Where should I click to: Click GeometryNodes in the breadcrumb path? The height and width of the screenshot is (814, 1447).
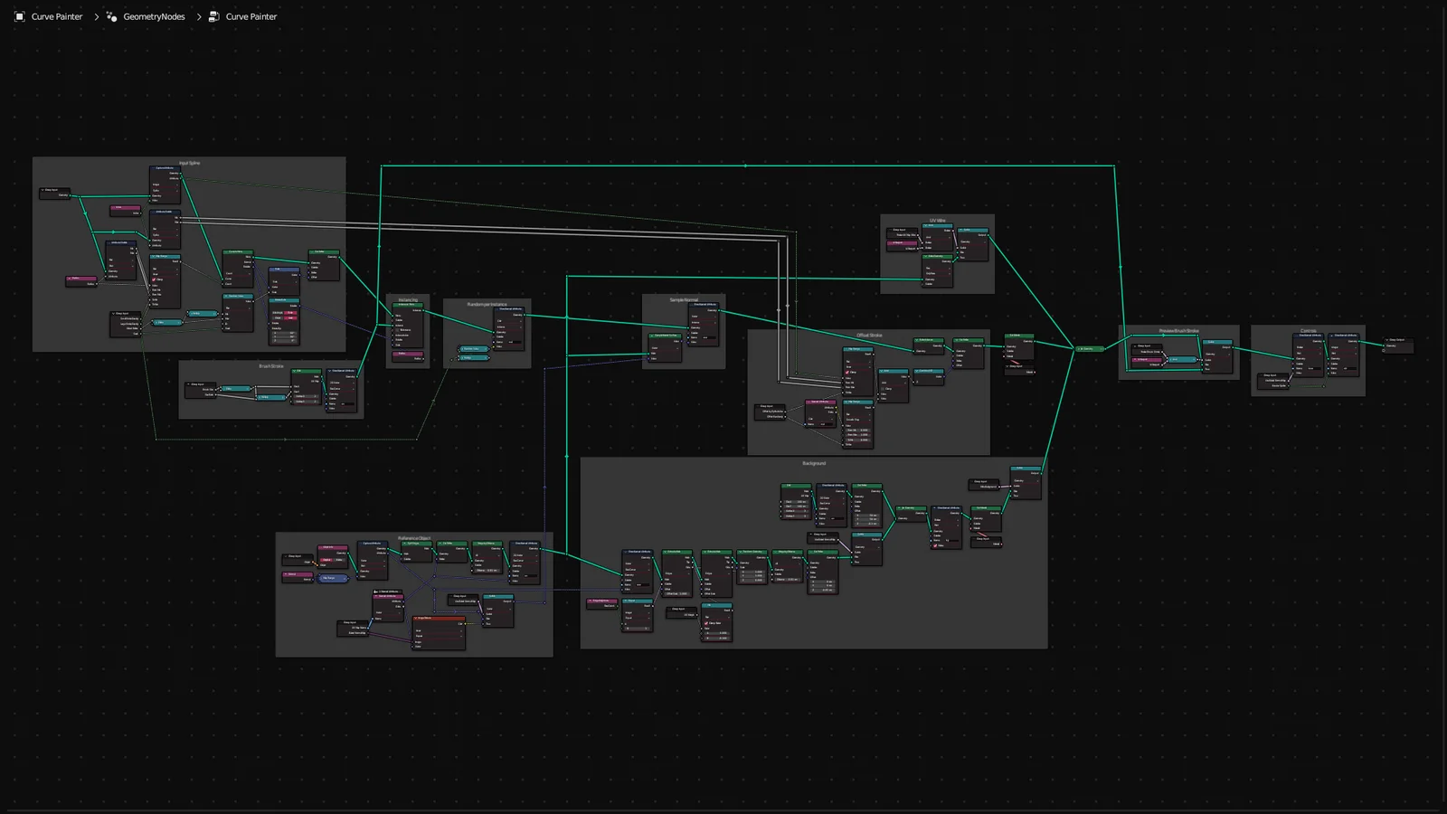[154, 16]
